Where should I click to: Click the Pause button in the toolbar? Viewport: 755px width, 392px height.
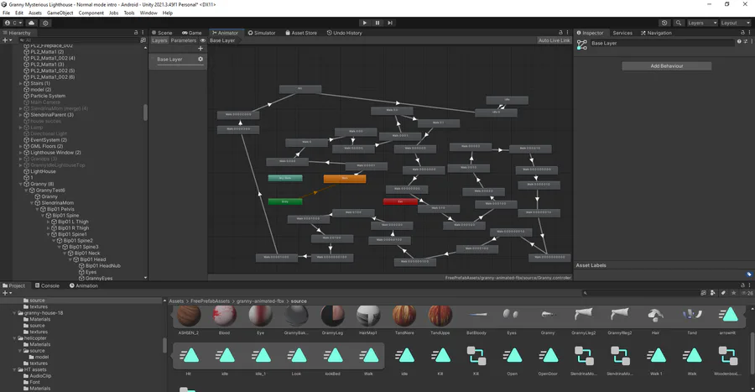coord(377,23)
